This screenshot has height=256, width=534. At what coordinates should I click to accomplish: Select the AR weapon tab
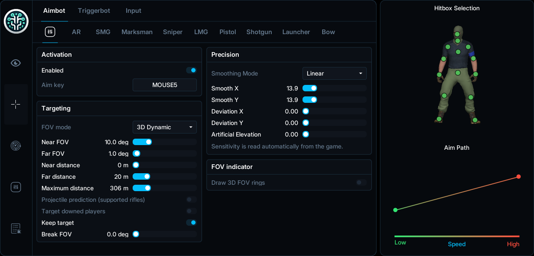coord(76,32)
